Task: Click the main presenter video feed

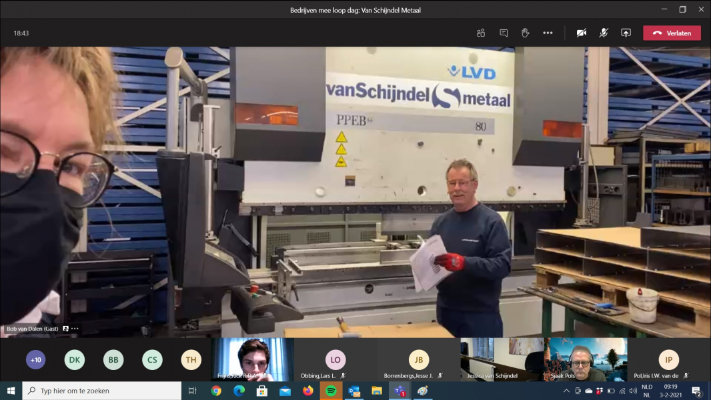Action: pos(355,192)
